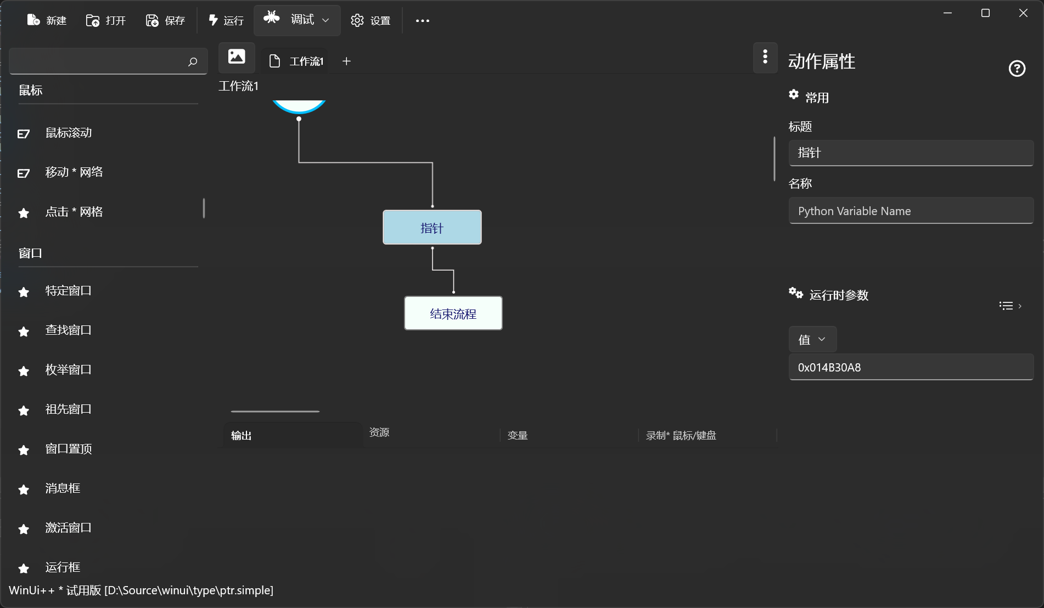Choose 查找窗口 action in sidebar
The image size is (1044, 608).
point(68,330)
